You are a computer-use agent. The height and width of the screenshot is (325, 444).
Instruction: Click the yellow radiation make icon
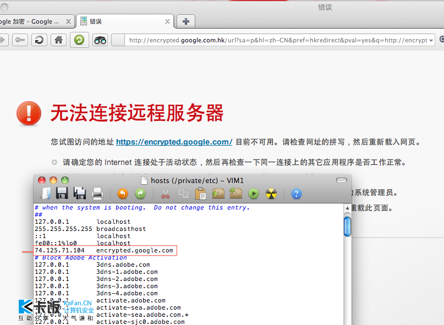tap(271, 194)
